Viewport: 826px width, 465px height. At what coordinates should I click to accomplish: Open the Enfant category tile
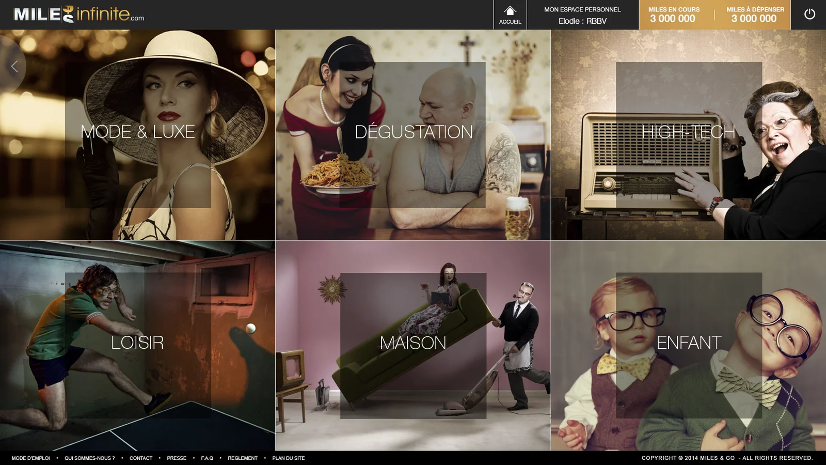point(688,343)
